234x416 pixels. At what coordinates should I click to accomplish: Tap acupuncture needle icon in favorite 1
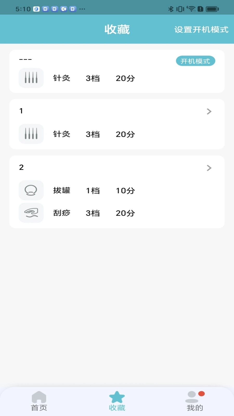pos(31,134)
